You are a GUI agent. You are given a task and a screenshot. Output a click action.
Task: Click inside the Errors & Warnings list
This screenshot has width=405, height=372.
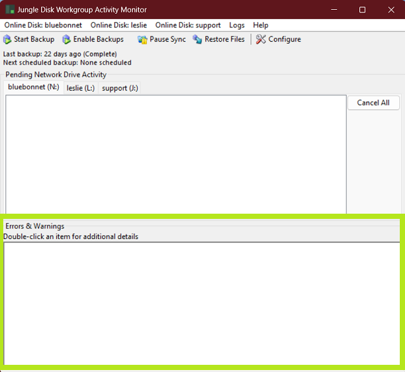(x=202, y=304)
